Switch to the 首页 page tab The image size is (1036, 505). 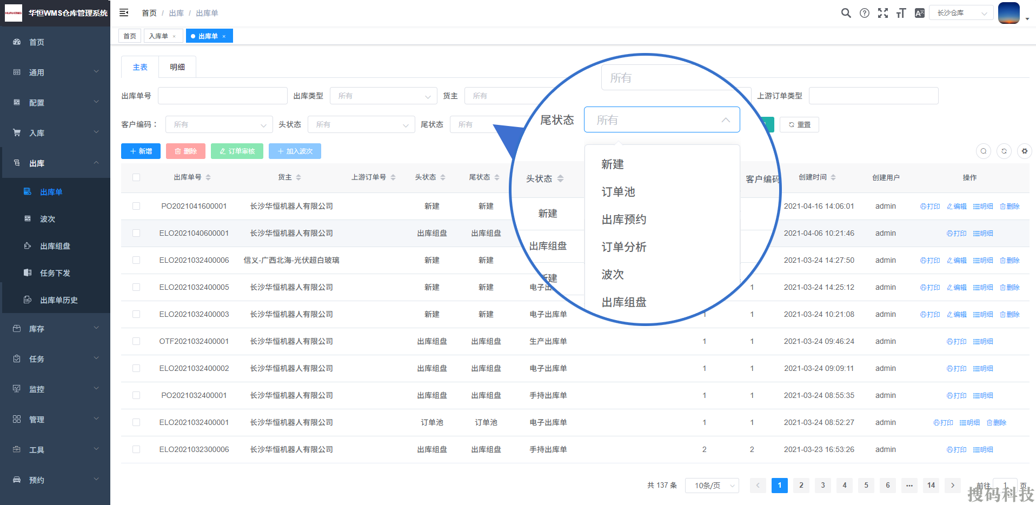click(130, 36)
